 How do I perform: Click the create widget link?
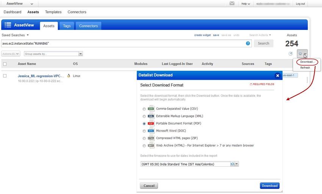pyautogui.click(x=202, y=35)
